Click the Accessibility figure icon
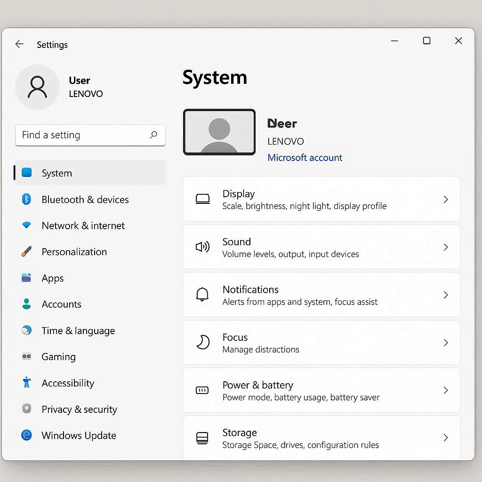Viewport: 482px width, 482px height. (26, 383)
